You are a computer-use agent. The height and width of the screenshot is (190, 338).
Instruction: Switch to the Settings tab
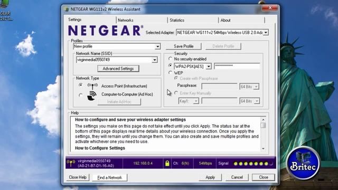75,20
